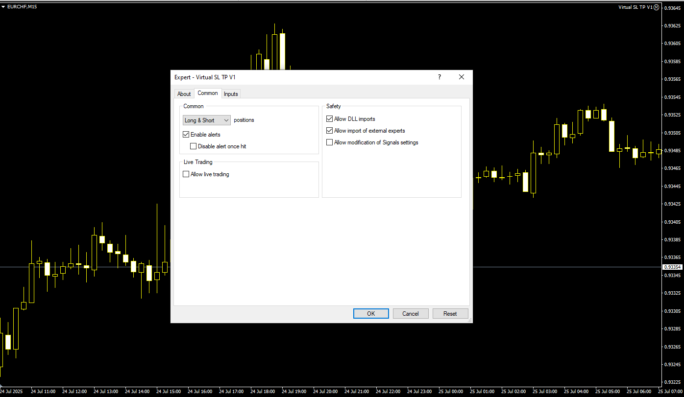
Task: Close the Expert dialog with the X
Action: coord(461,77)
